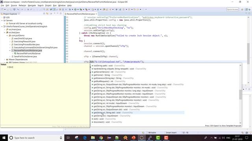Minimize the Project Explorer panel
252x141 pixels.
click(57, 14)
